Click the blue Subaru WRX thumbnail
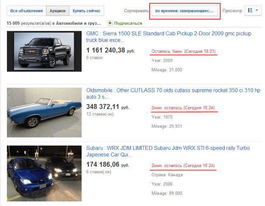265x206 pixels. tap(44, 174)
